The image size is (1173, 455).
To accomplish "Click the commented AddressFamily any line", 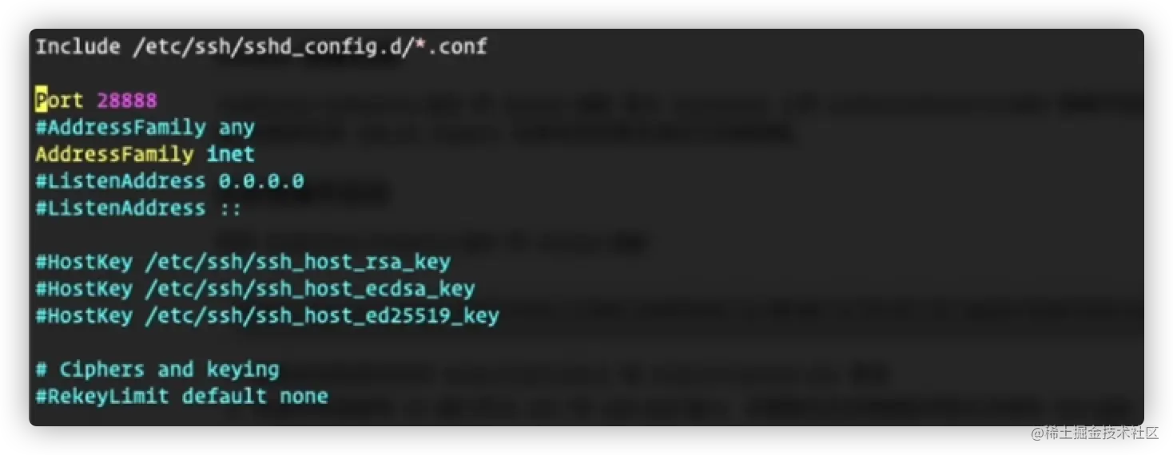I will click(x=145, y=127).
